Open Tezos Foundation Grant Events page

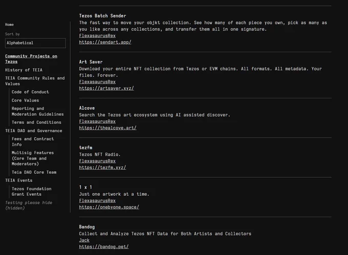tap(32, 192)
